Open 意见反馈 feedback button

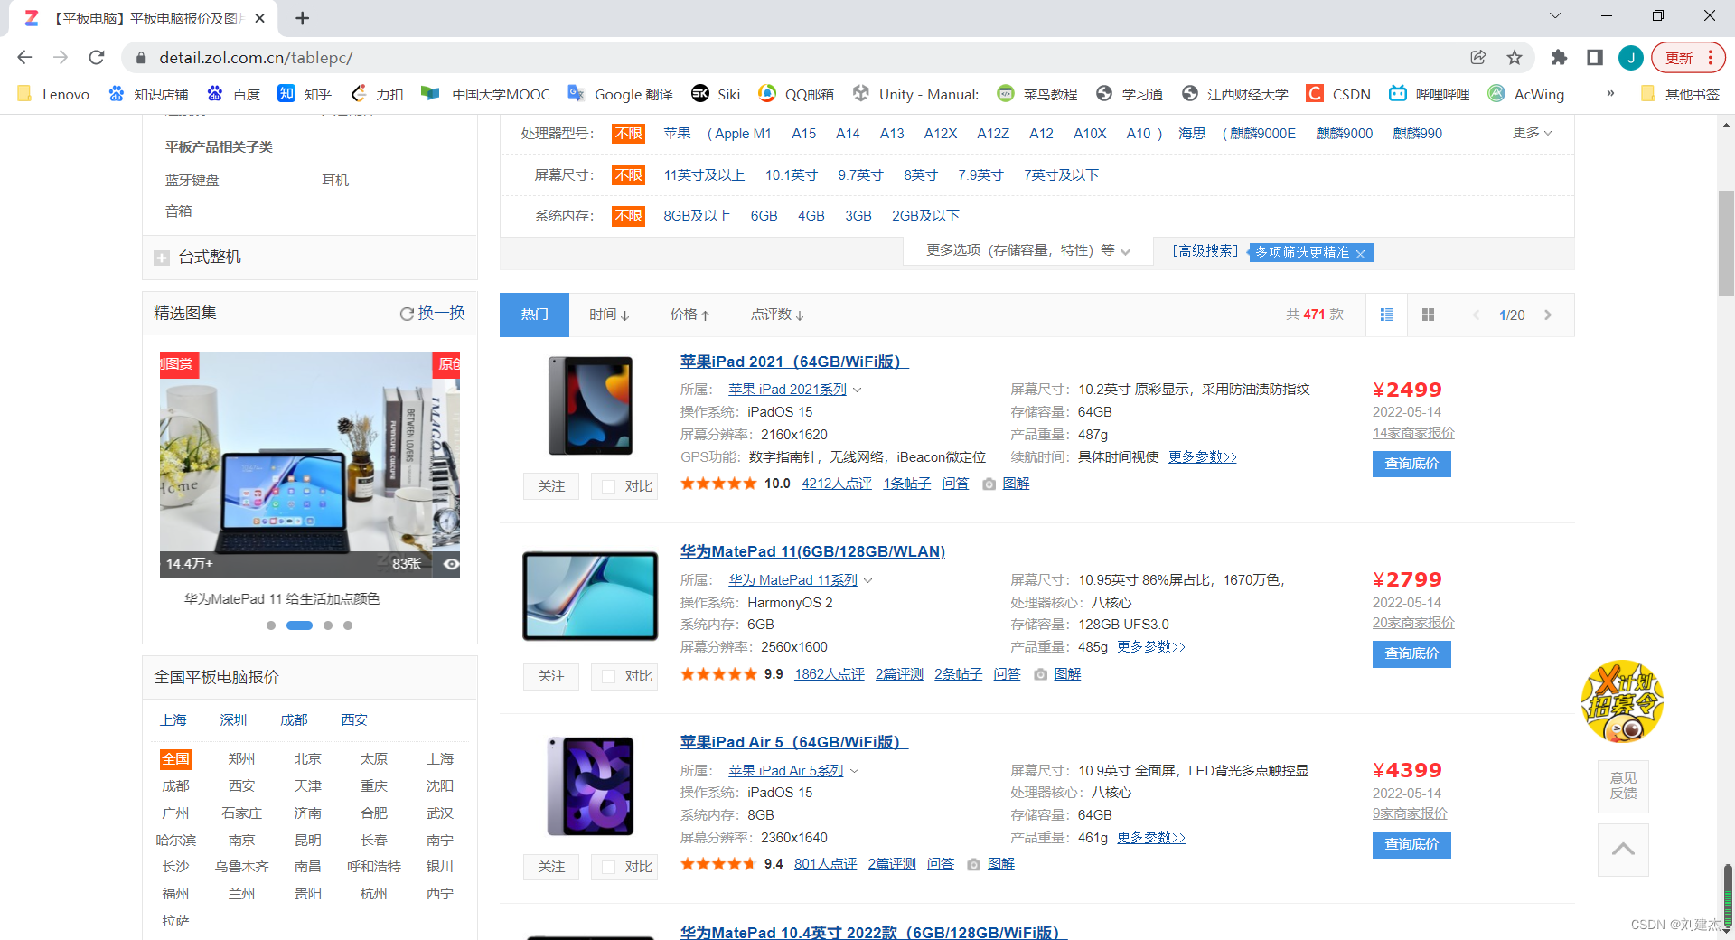tap(1623, 785)
